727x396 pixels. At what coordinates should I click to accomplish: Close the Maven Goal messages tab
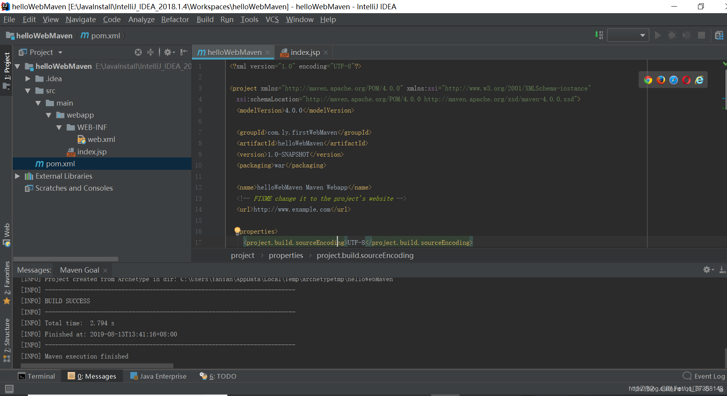(105, 270)
